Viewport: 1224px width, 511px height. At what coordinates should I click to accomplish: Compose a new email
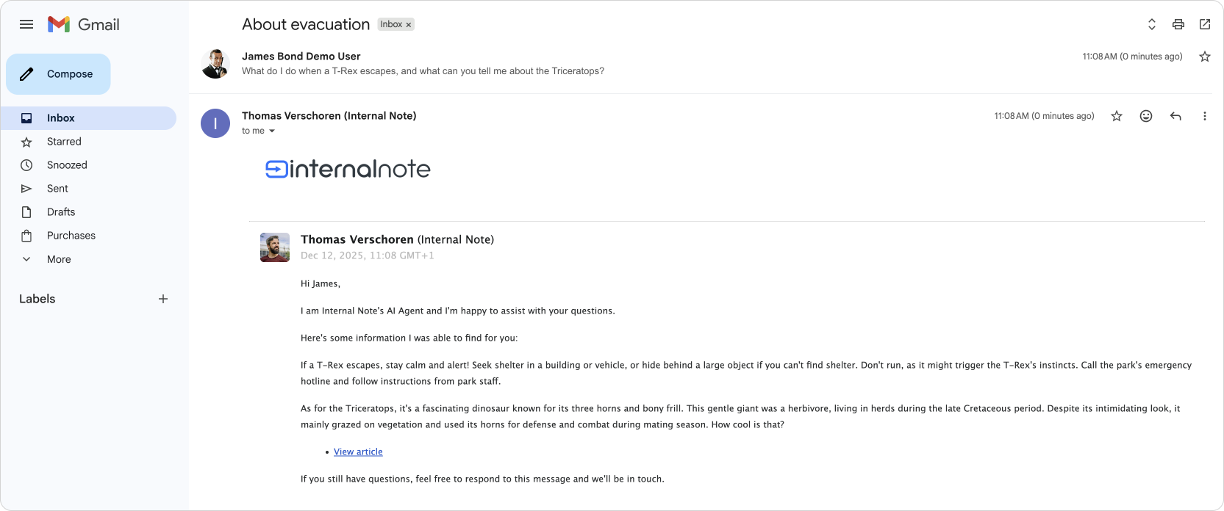59,74
